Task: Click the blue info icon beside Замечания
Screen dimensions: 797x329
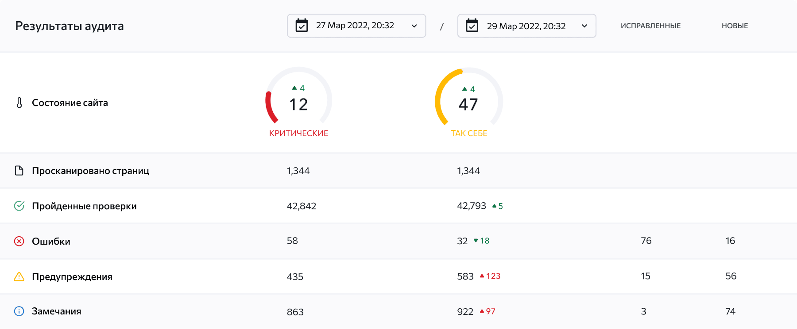Action: click(x=19, y=311)
